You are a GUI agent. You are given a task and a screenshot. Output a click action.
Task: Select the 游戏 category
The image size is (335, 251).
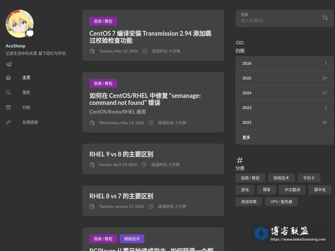(245, 190)
